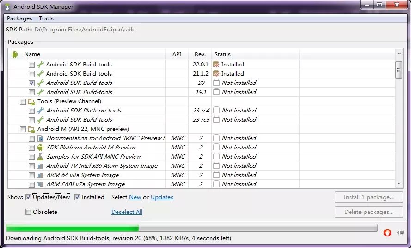Viewport: 411px width, 248px height.
Task: Enable the Obsolete checkbox
Action: pos(28,212)
